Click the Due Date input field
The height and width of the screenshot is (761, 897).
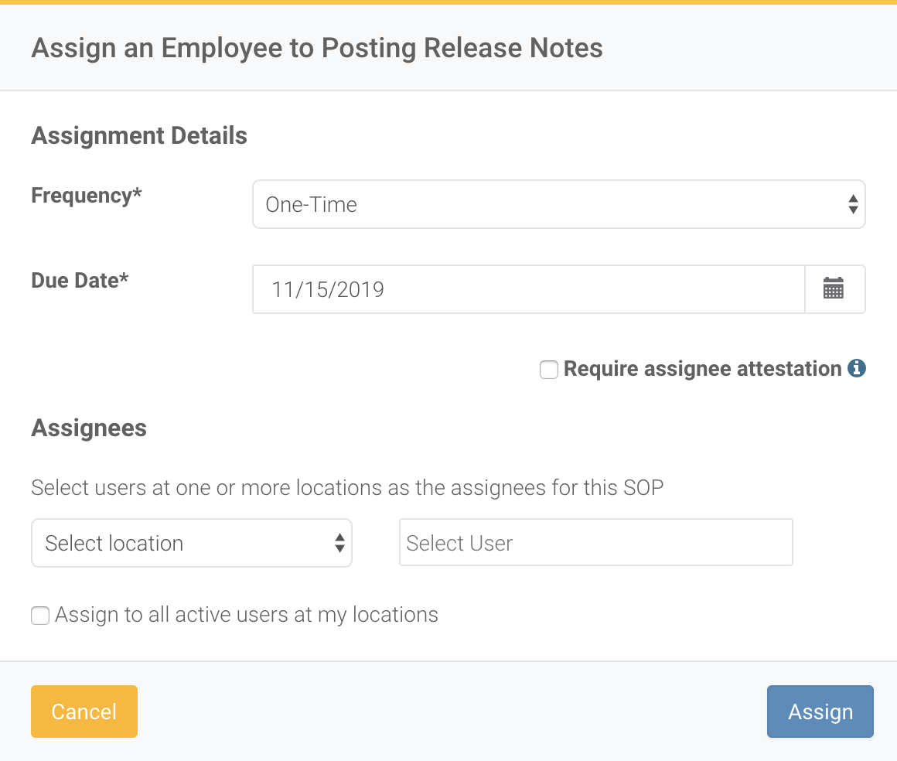tap(529, 289)
